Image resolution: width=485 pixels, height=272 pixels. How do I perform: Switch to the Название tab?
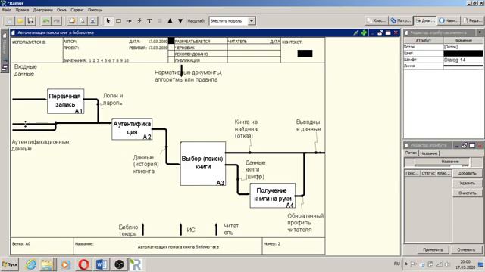pos(429,153)
